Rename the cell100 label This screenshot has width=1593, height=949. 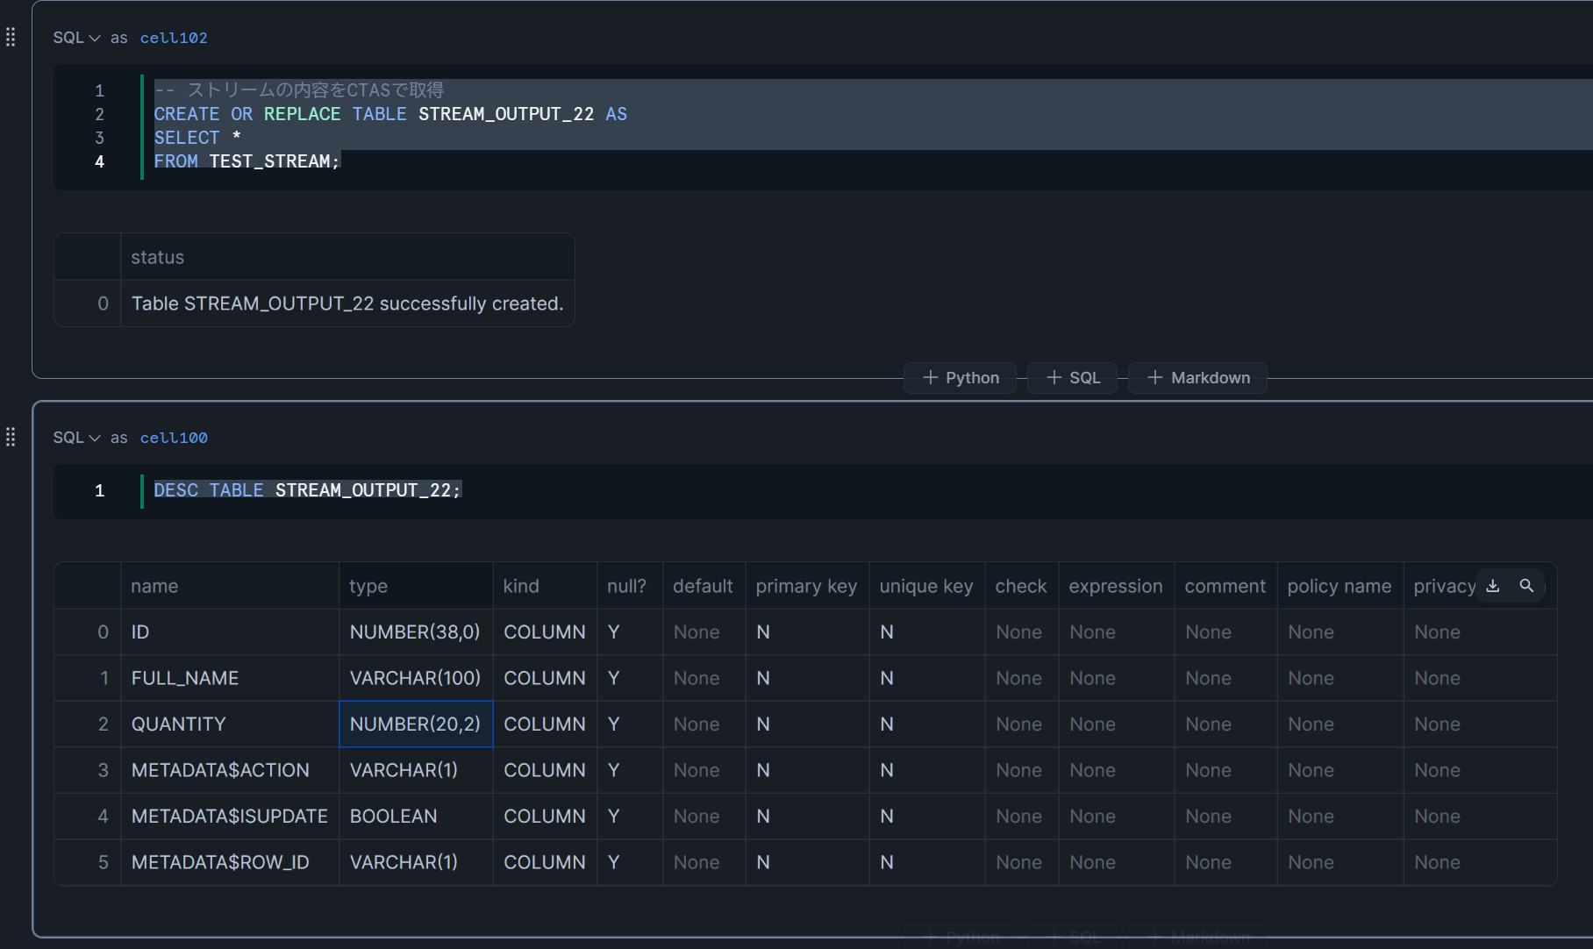pos(174,438)
